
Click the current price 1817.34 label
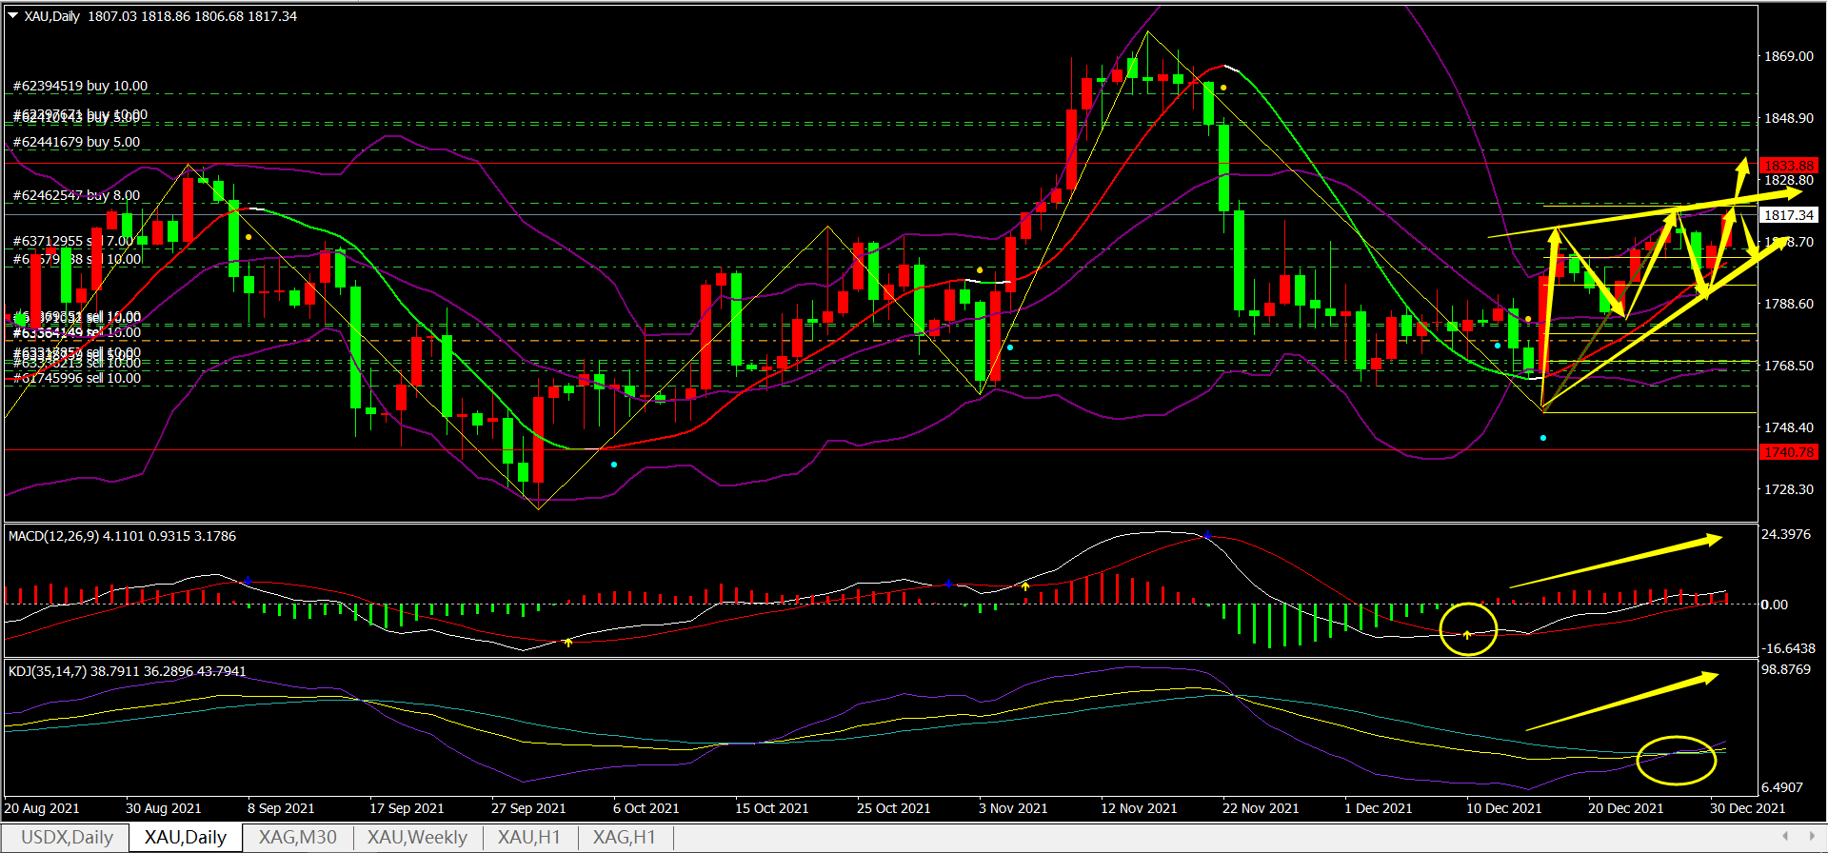pyautogui.click(x=1789, y=215)
